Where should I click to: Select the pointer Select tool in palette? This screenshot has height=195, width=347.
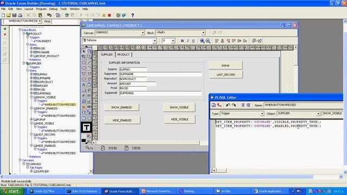tap(83, 51)
